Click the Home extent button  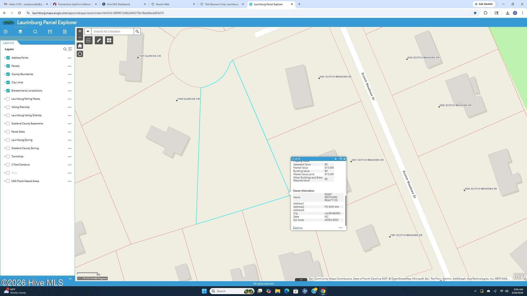point(80,45)
